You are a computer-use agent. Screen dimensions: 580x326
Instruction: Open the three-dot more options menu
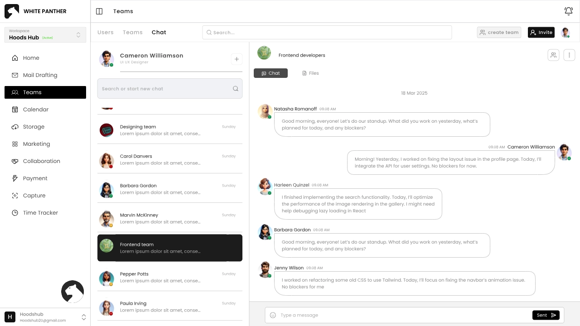point(569,55)
